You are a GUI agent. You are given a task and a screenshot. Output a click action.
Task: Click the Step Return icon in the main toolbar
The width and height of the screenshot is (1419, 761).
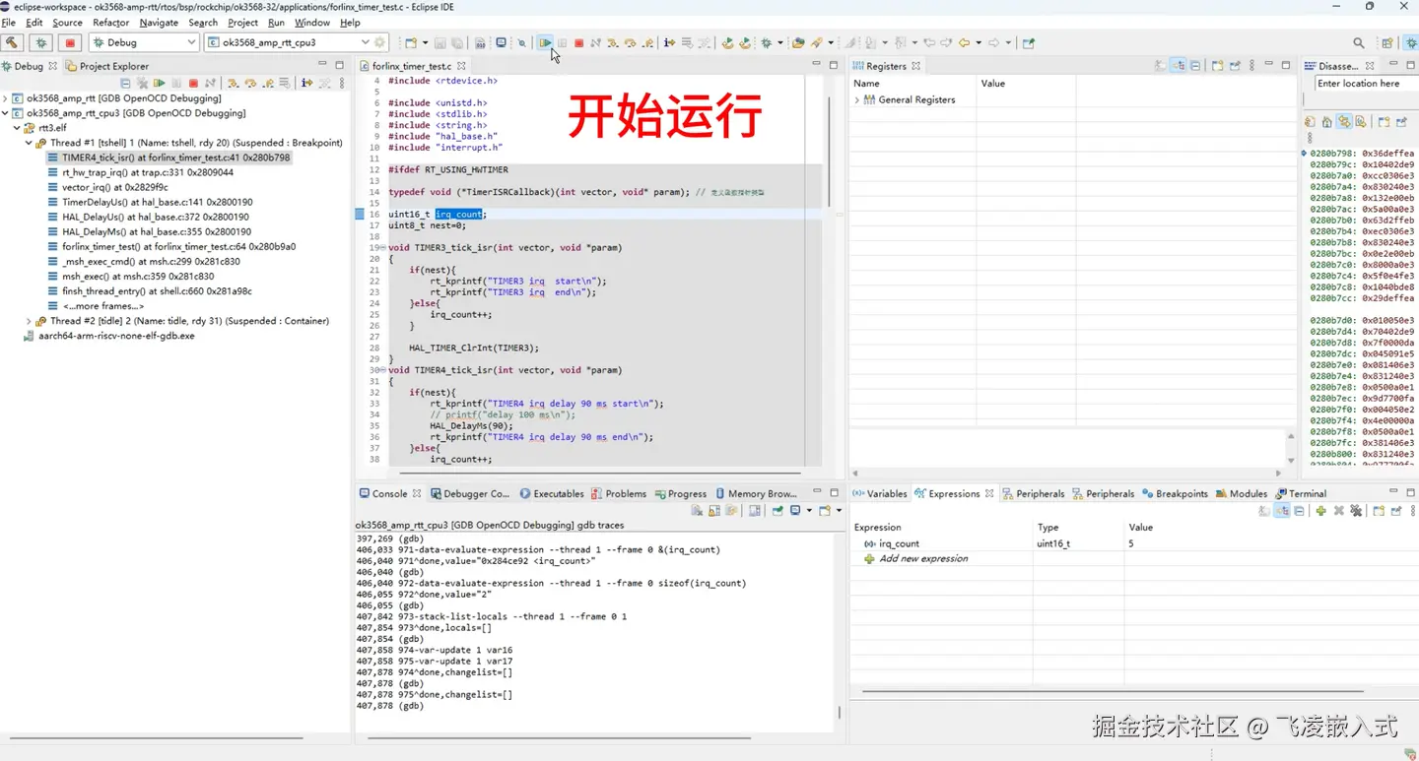[647, 42]
